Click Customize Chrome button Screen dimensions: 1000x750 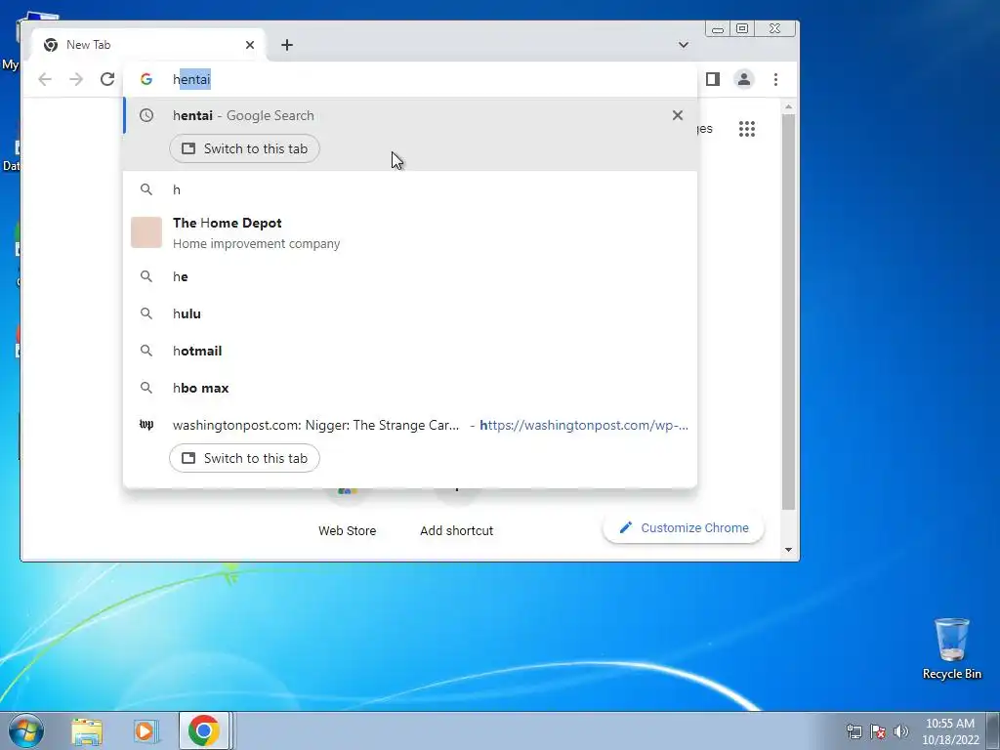pos(683,528)
